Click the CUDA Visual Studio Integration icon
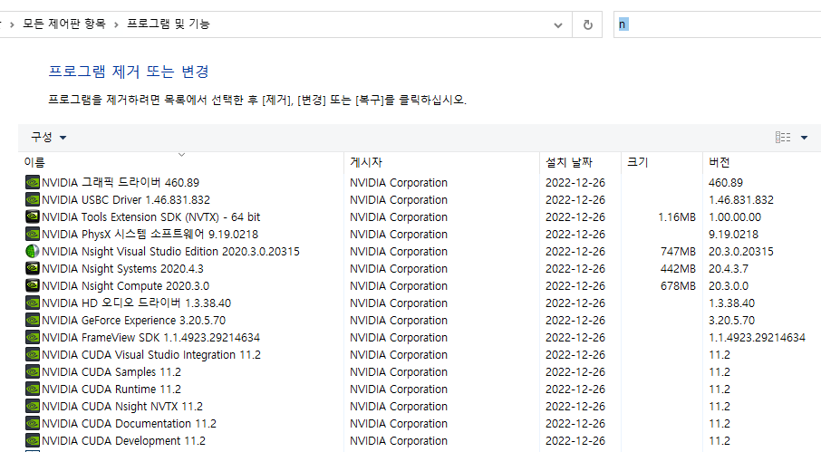The width and height of the screenshot is (821, 452). [33, 355]
